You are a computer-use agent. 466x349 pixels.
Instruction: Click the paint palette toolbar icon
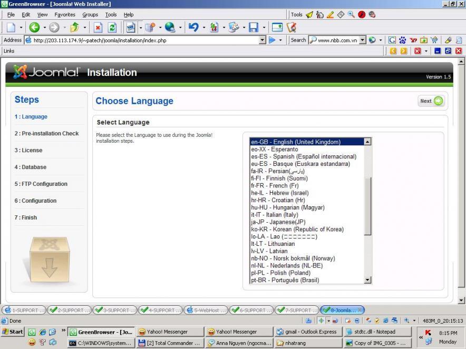(x=234, y=27)
